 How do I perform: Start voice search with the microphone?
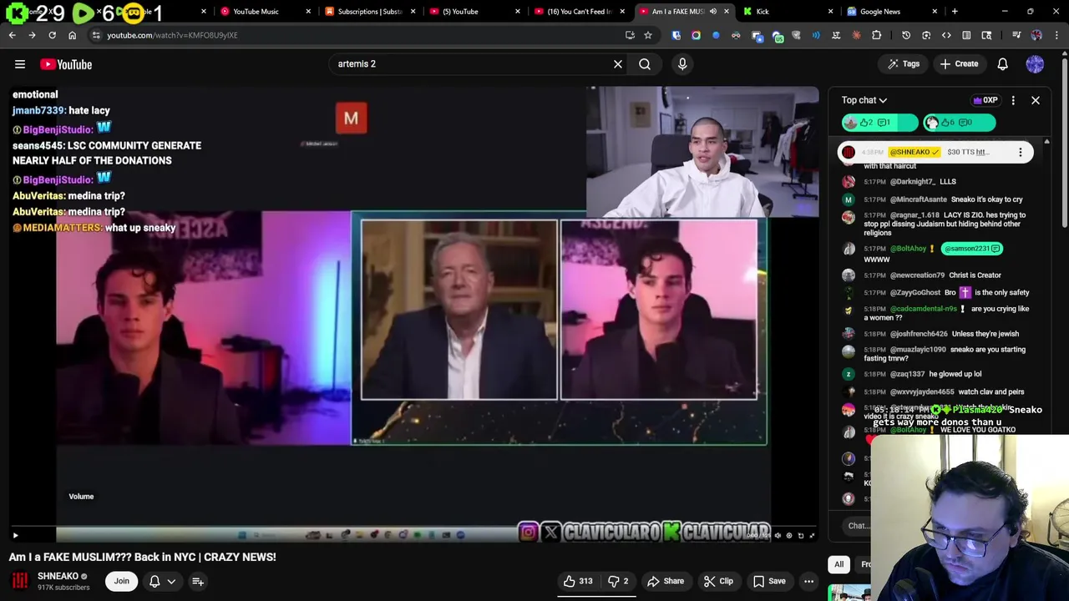click(682, 64)
